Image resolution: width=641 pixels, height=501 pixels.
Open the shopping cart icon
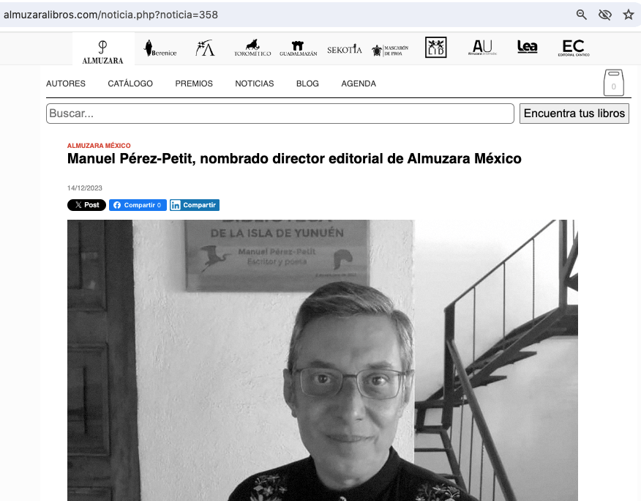(613, 83)
